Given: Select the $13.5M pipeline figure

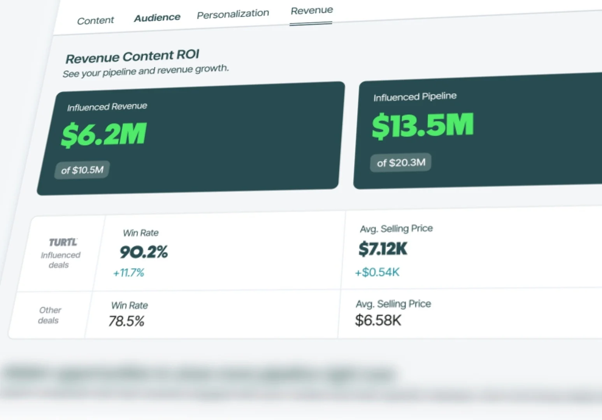Looking at the screenshot, I should [423, 126].
